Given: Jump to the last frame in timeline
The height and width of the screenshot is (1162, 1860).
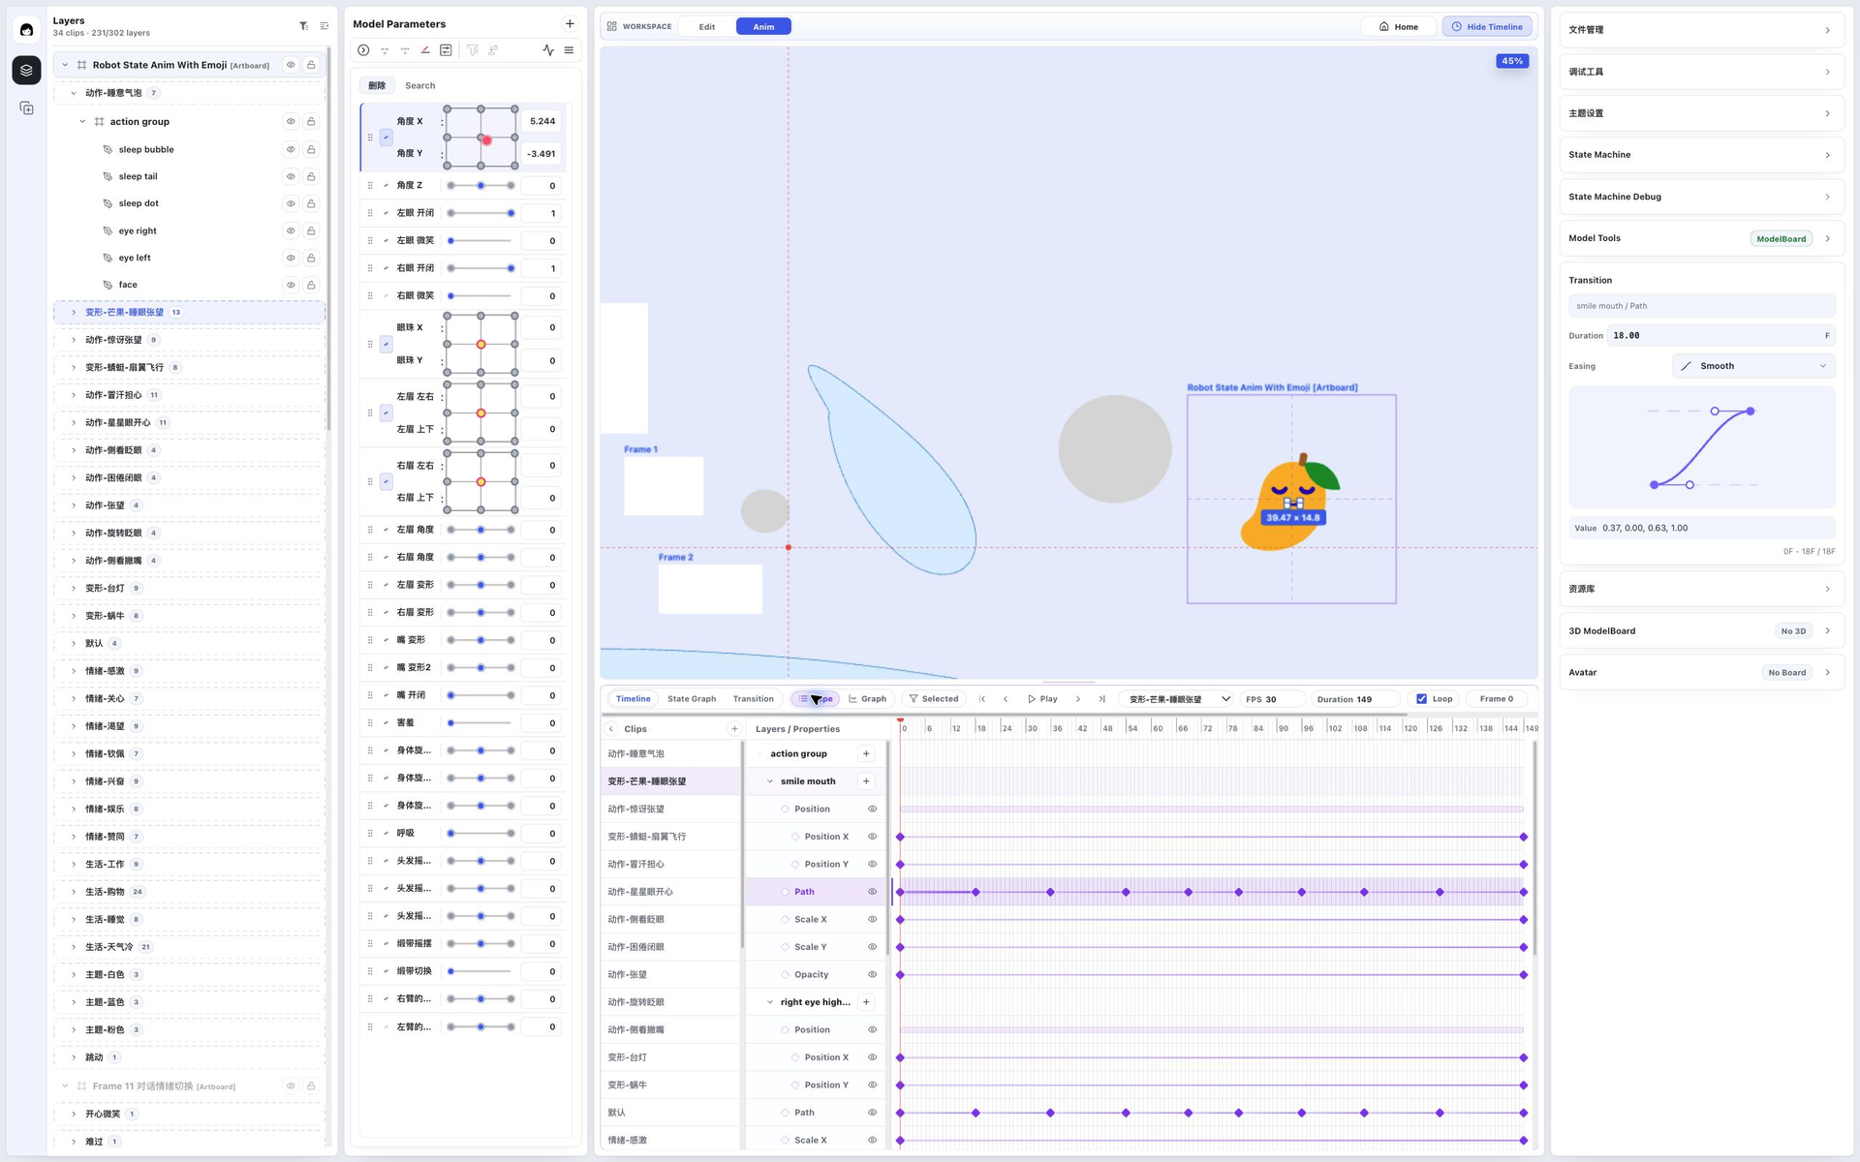Looking at the screenshot, I should tap(1101, 699).
